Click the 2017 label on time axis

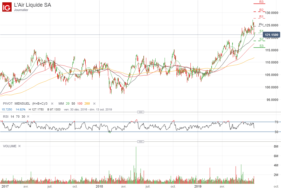5,186
